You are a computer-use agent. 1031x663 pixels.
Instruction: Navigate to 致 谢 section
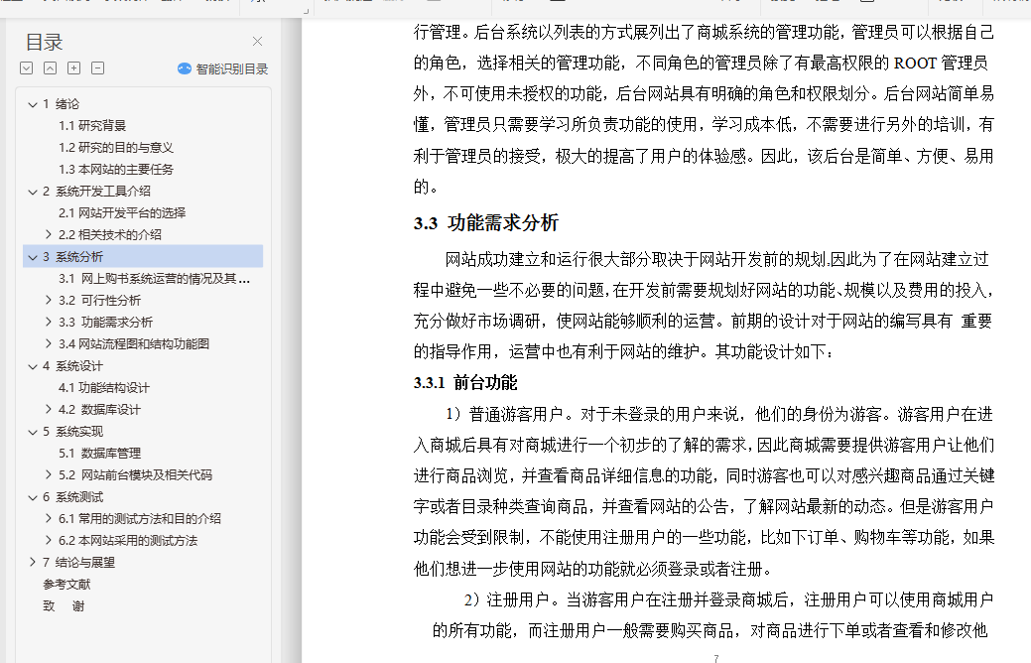(64, 605)
